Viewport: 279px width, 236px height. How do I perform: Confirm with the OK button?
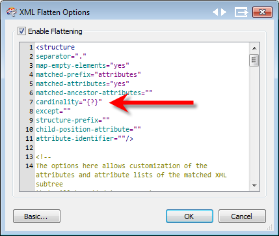click(x=189, y=216)
